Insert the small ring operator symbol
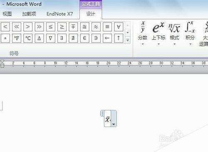This screenshot has height=152, width=208. (5, 38)
